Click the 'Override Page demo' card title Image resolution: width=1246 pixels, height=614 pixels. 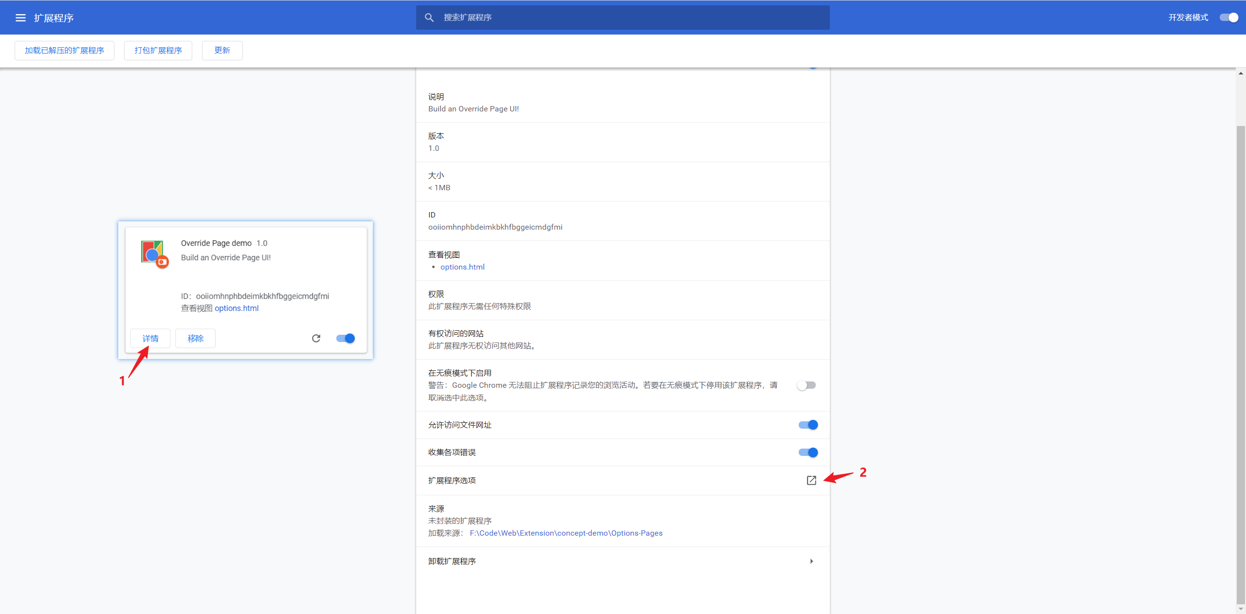[216, 243]
